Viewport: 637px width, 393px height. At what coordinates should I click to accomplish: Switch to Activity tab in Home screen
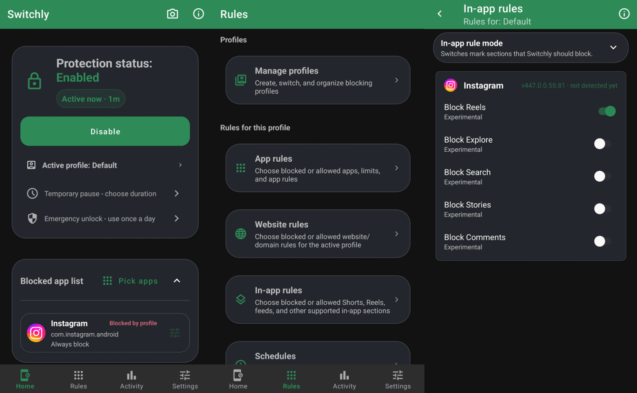131,379
